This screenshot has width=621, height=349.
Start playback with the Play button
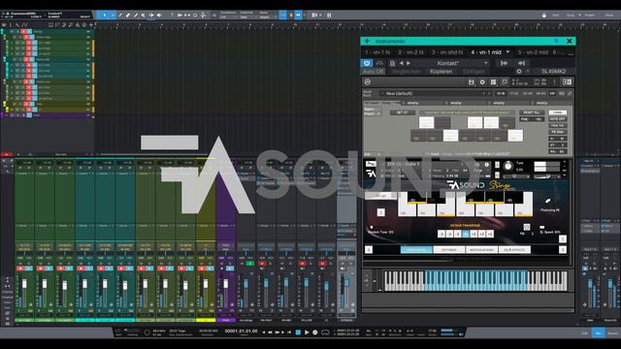307,333
